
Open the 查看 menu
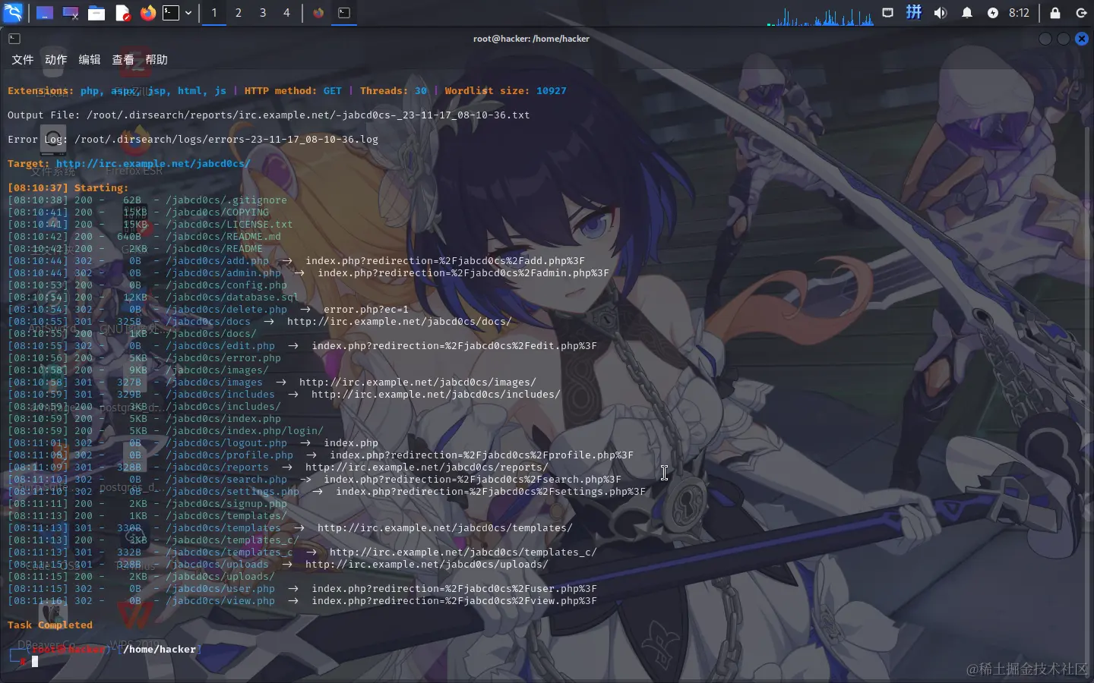pos(123,60)
